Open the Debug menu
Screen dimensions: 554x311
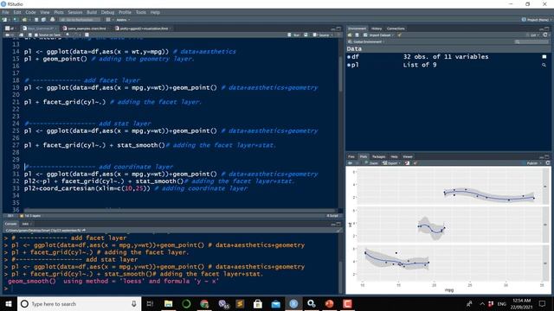click(x=107, y=12)
